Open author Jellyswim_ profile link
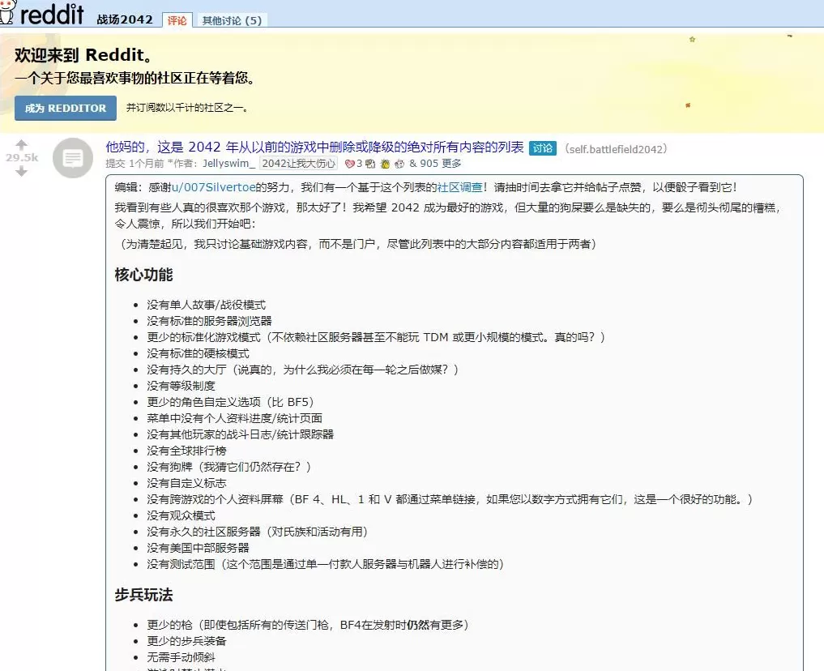The height and width of the screenshot is (671, 824). coord(229,164)
